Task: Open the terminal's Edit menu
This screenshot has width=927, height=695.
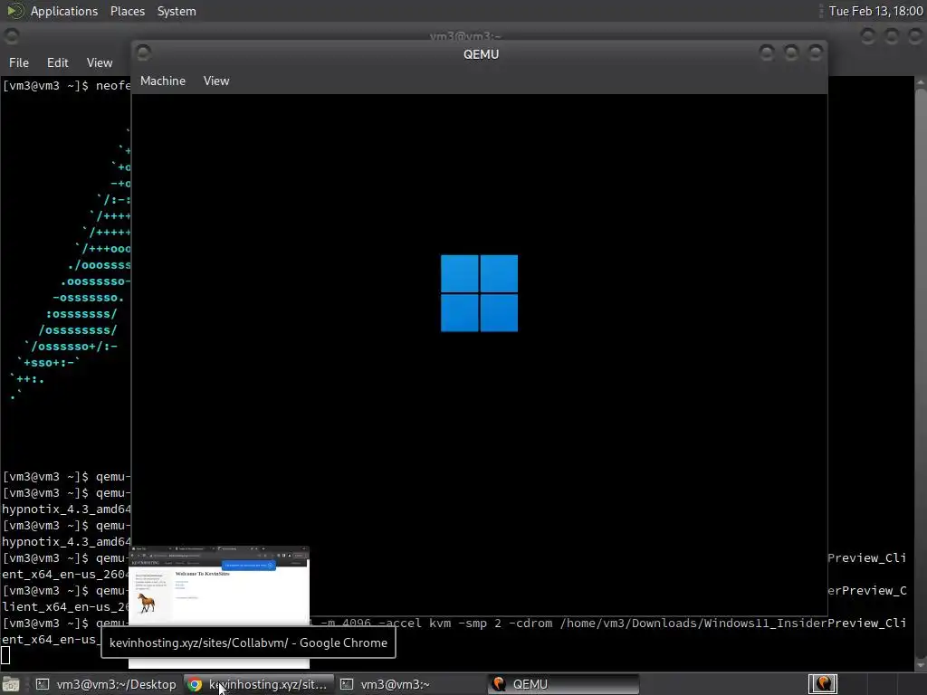Action: click(x=57, y=62)
